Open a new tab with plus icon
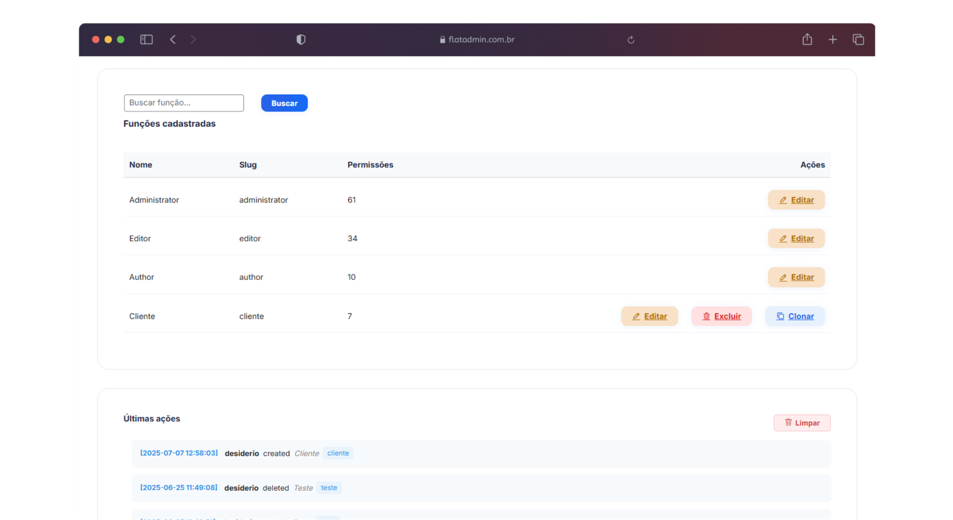This screenshot has height=520, width=953. [x=833, y=39]
